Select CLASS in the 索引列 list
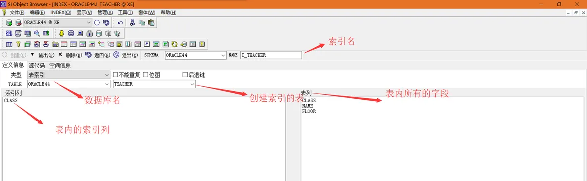 tap(11, 101)
